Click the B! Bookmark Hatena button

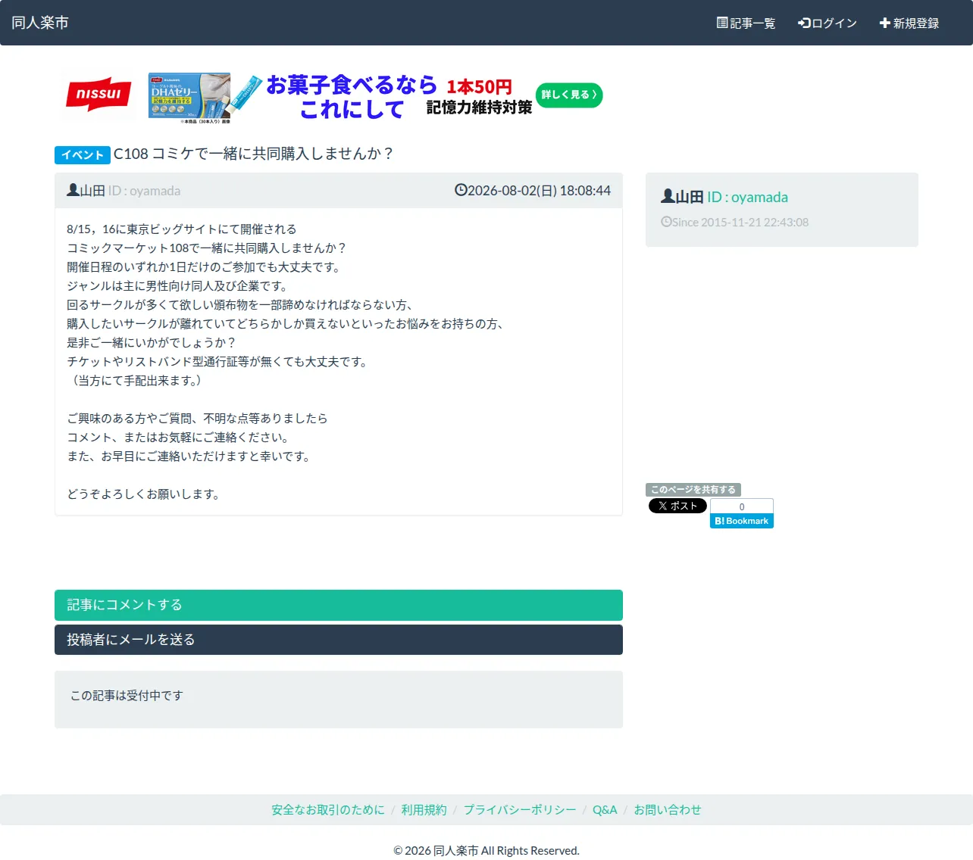pyautogui.click(x=742, y=521)
